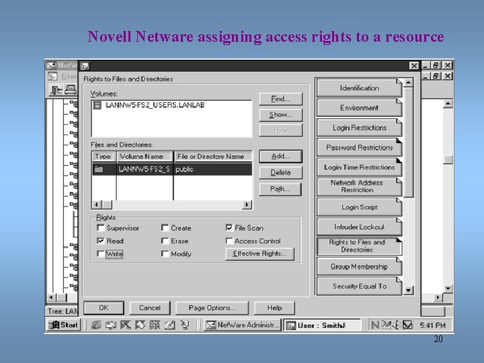Click the speaker volume tray icon
The height and width of the screenshot is (363, 484).
point(397,325)
